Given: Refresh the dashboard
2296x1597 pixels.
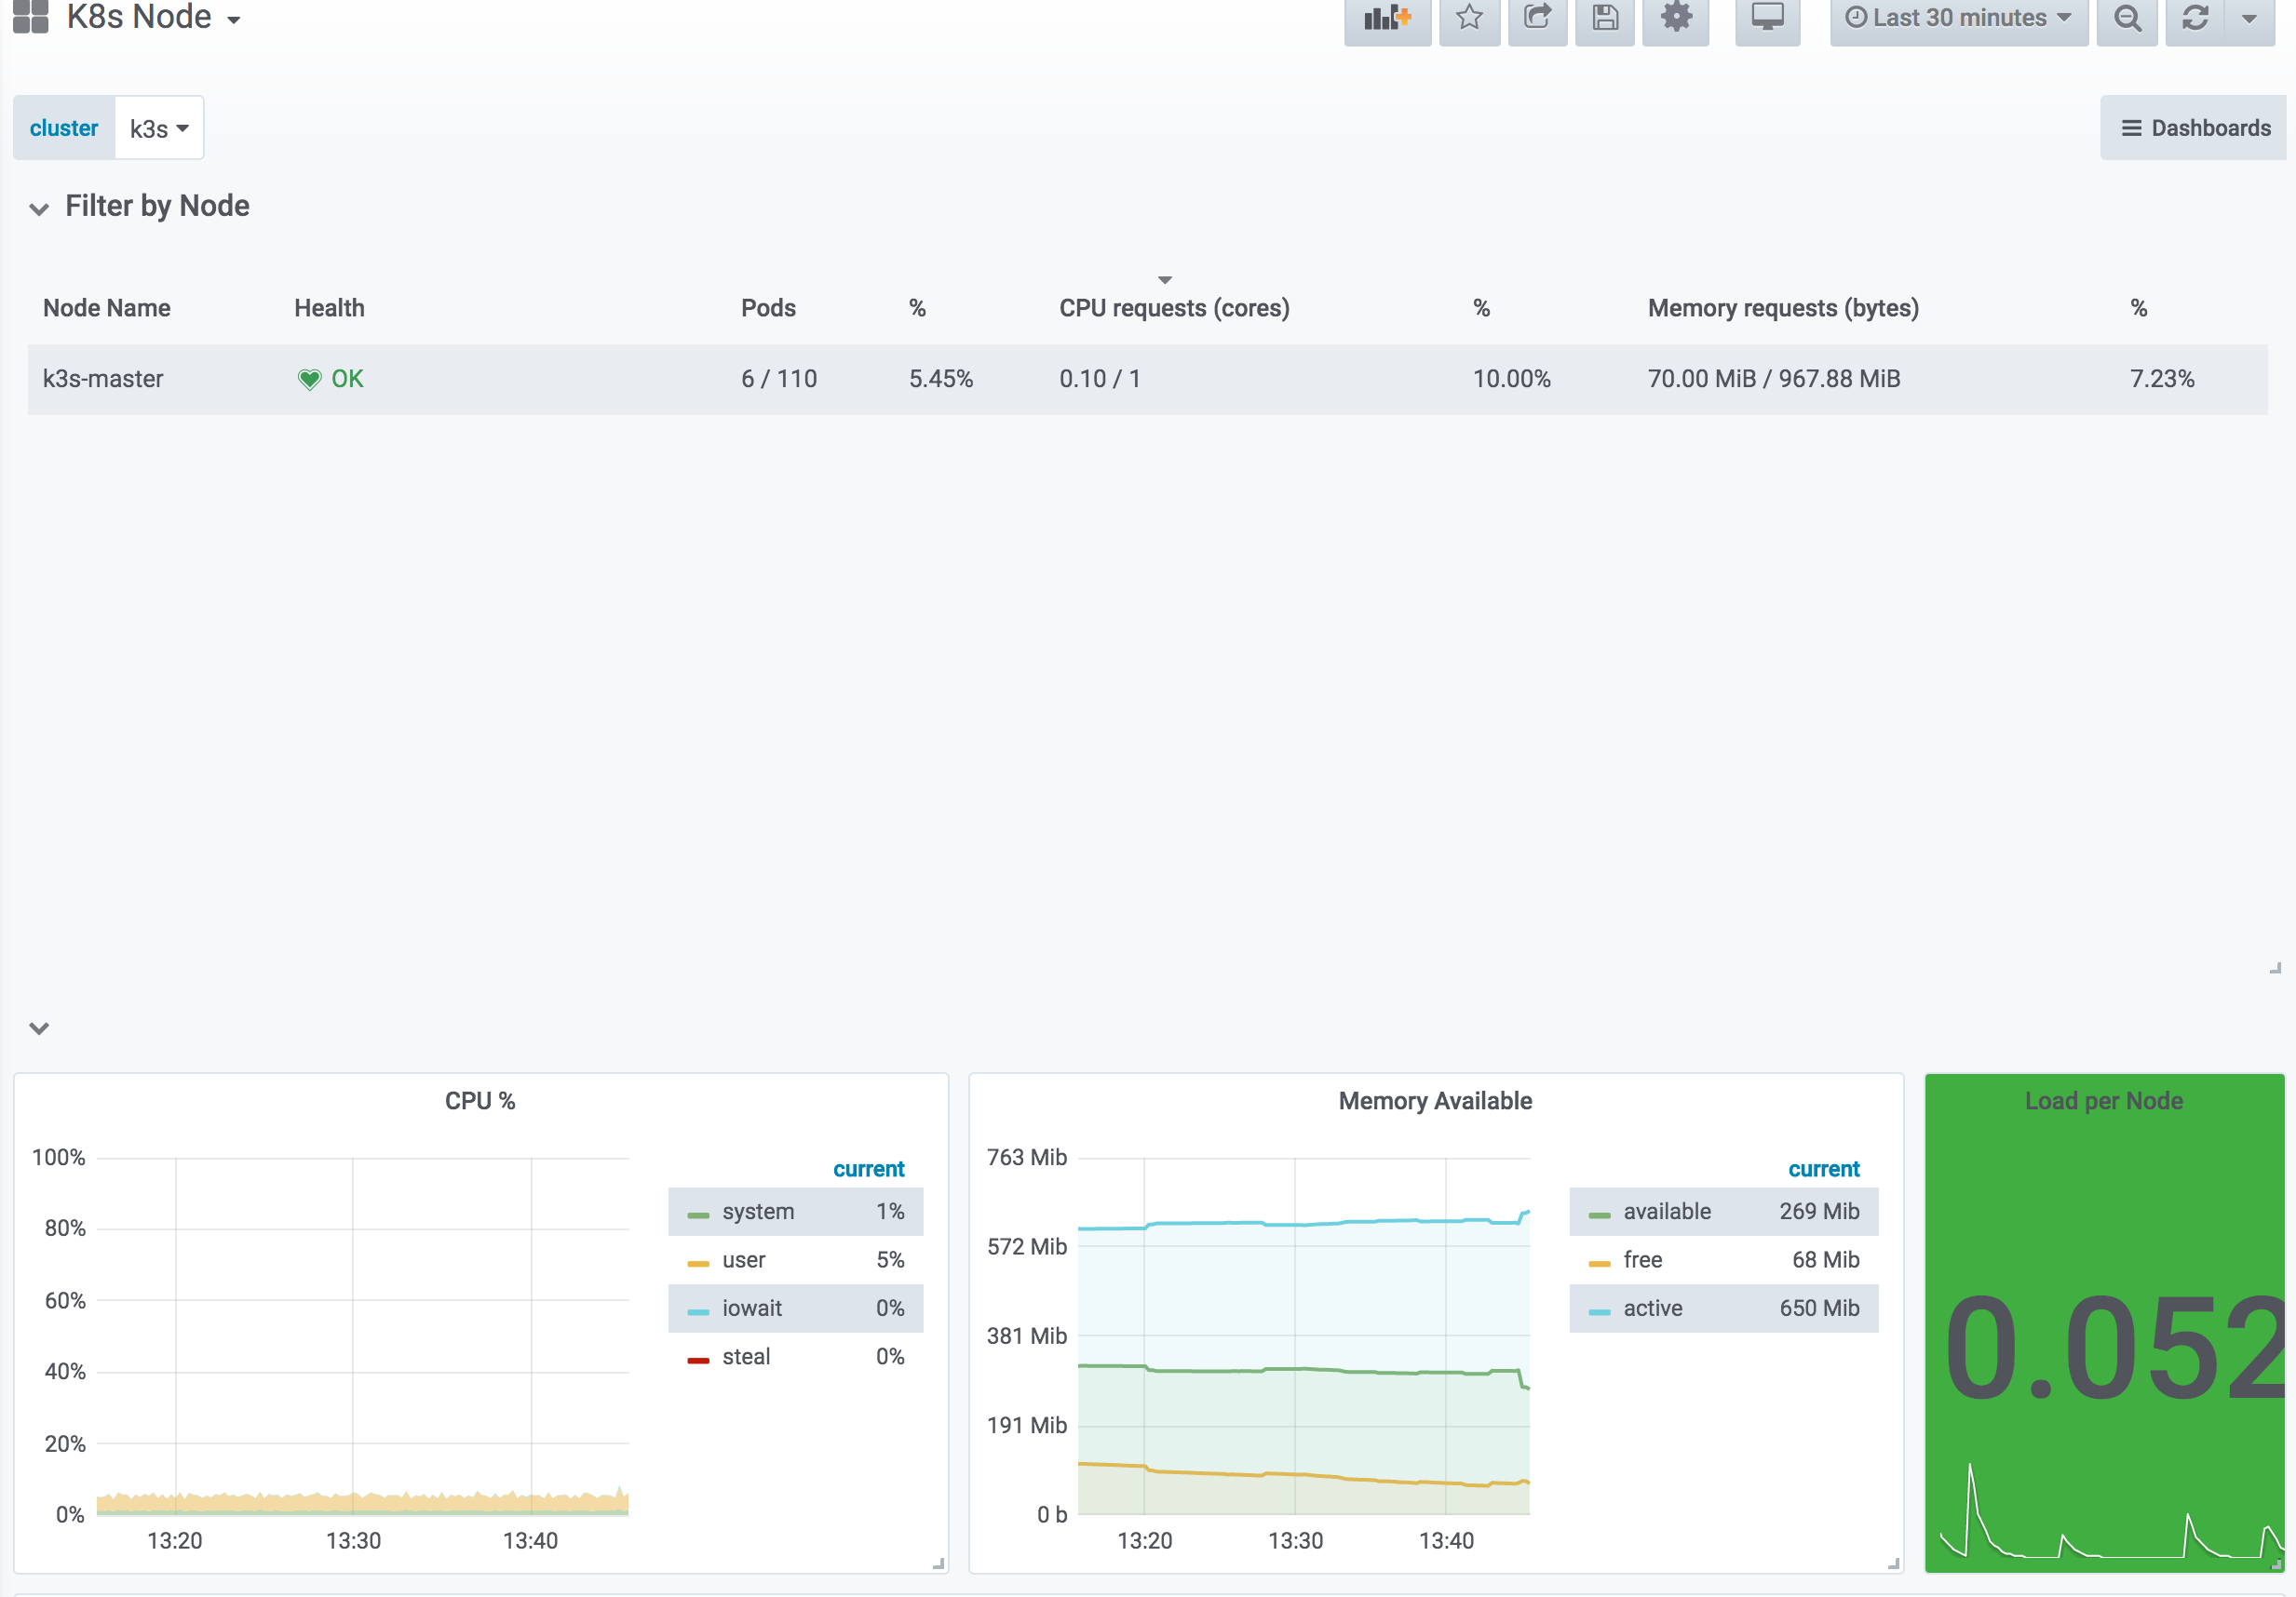Looking at the screenshot, I should 2195,19.
